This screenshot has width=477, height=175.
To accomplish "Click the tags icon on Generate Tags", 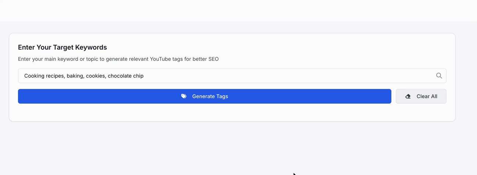I will (184, 96).
